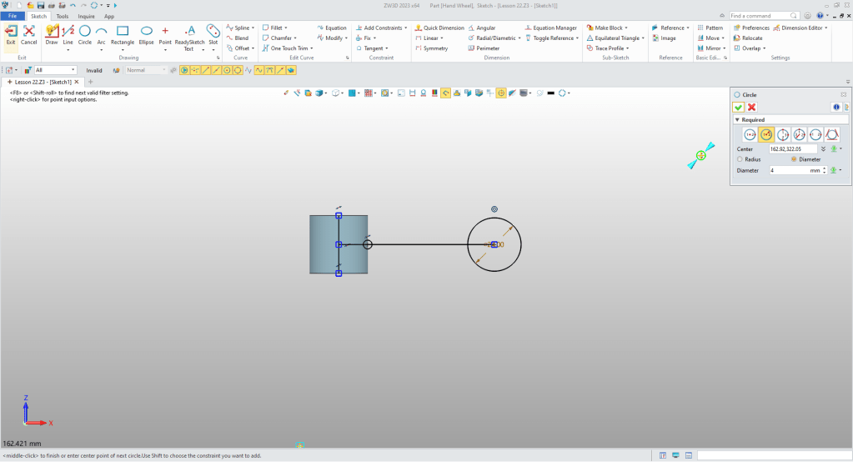The width and height of the screenshot is (853, 462).
Task: Click the black color swatch in view toolbar
Action: 551,93
